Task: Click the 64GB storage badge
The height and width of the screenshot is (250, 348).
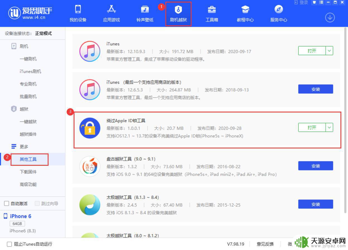Action: (17, 224)
